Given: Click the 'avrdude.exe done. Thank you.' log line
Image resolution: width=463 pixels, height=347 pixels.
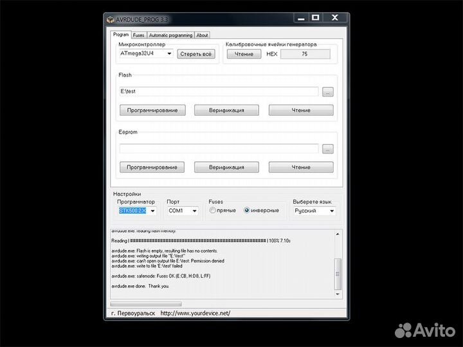Looking at the screenshot, I should click(140, 286).
